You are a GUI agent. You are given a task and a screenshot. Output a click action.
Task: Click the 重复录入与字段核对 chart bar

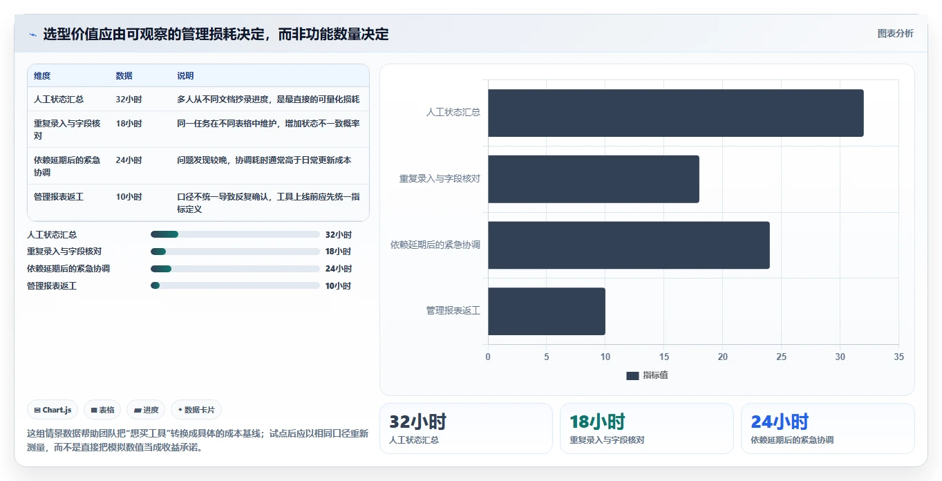[x=594, y=179]
